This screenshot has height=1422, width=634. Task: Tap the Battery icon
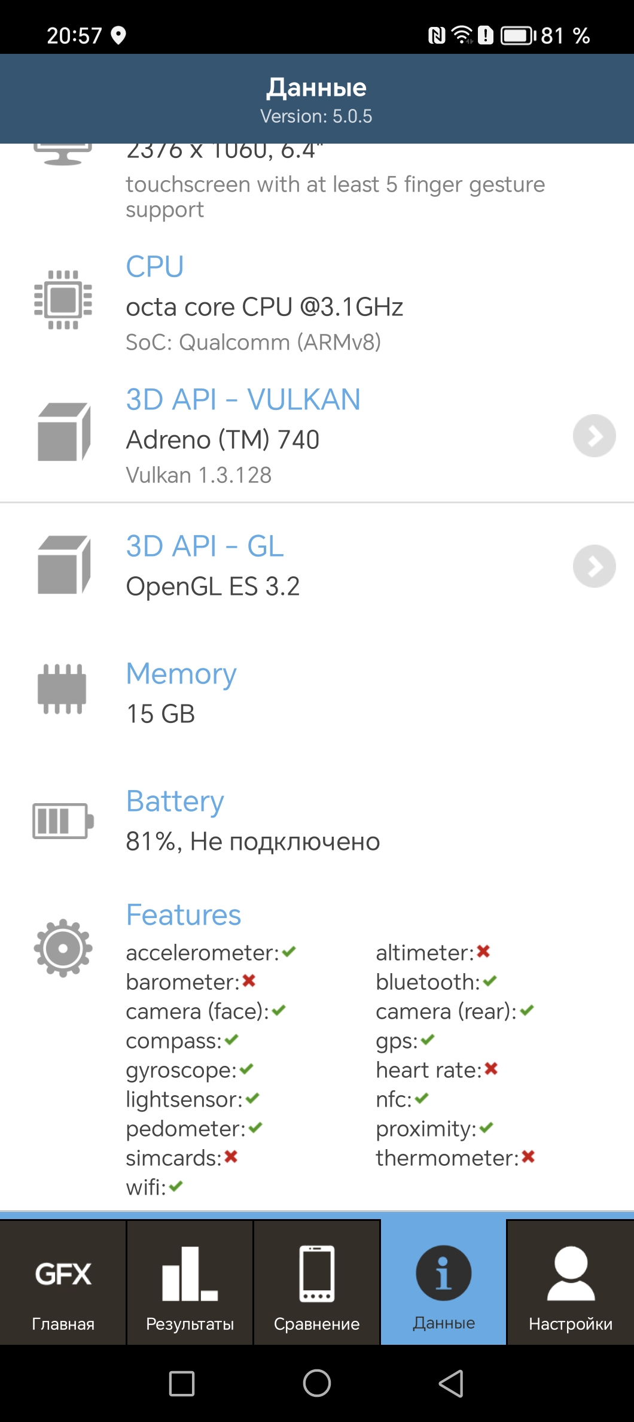[63, 821]
